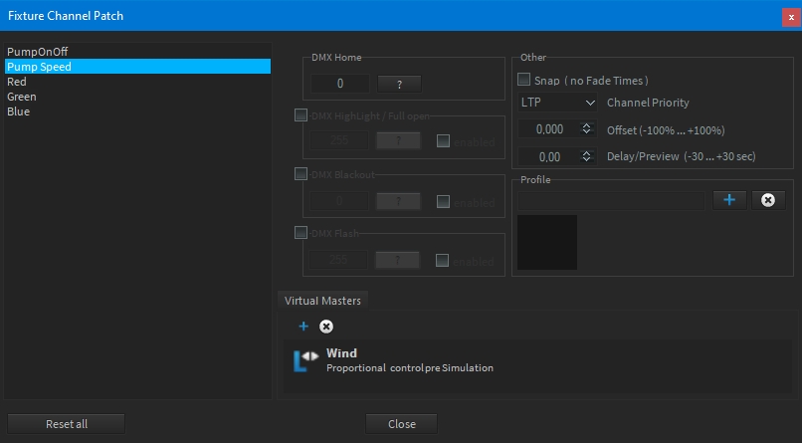Screen dimensions: 802x443
Task: Enable the Snap (no Fade Times) checkbox
Action: [524, 80]
